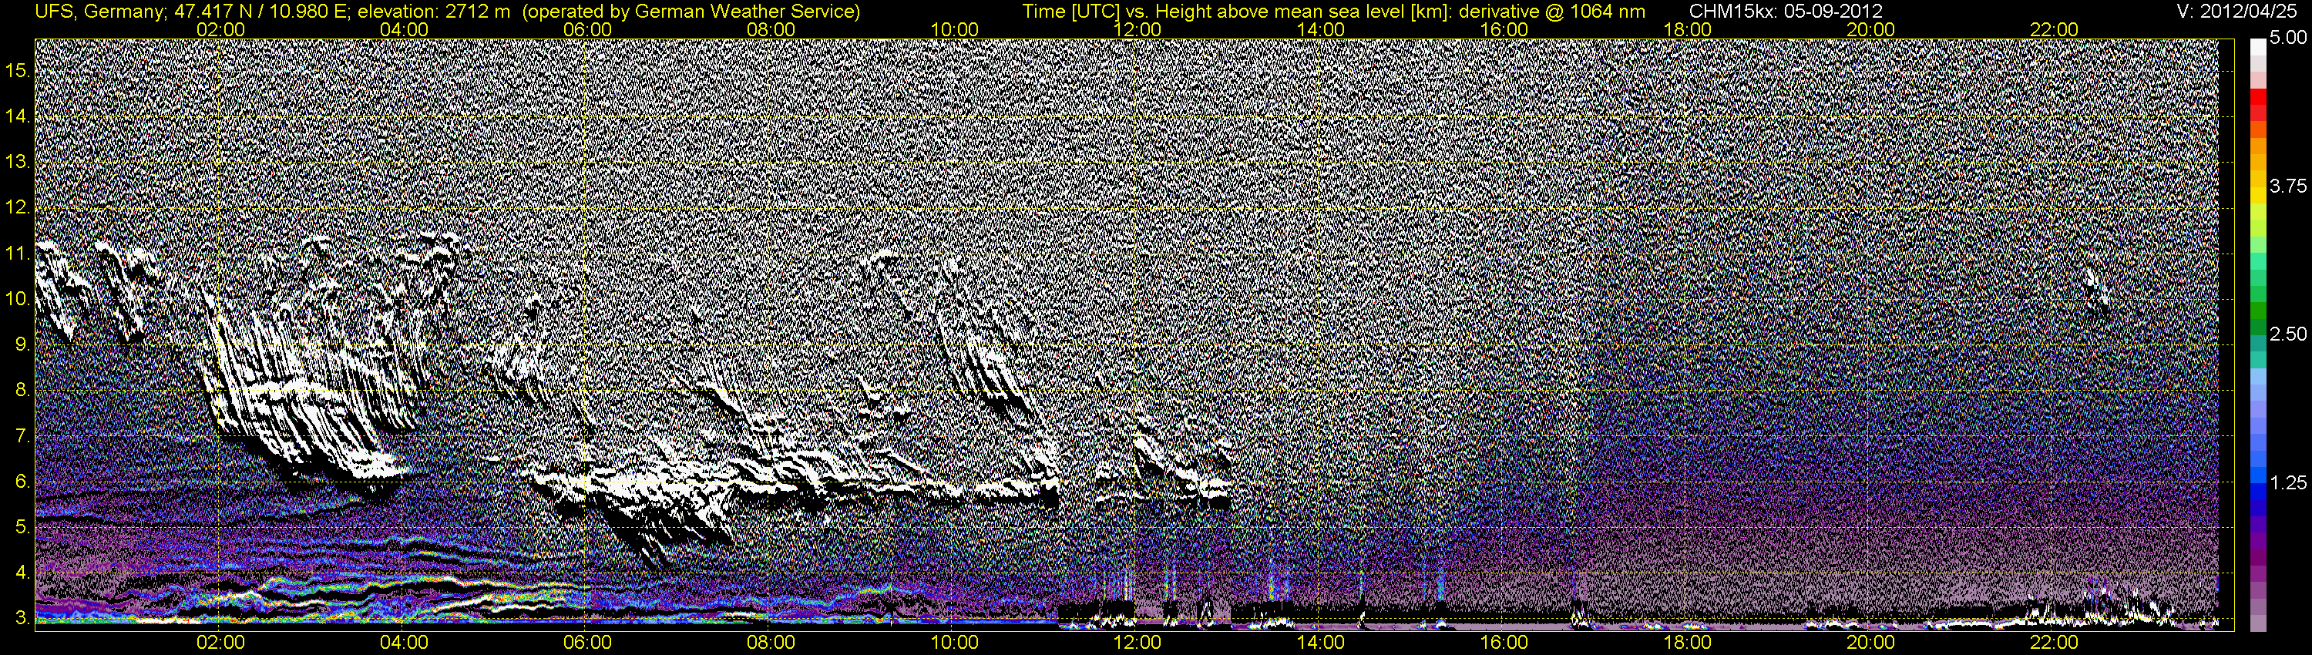Click the 08:00 label on the top axis
This screenshot has height=655, width=2312.
click(x=771, y=29)
